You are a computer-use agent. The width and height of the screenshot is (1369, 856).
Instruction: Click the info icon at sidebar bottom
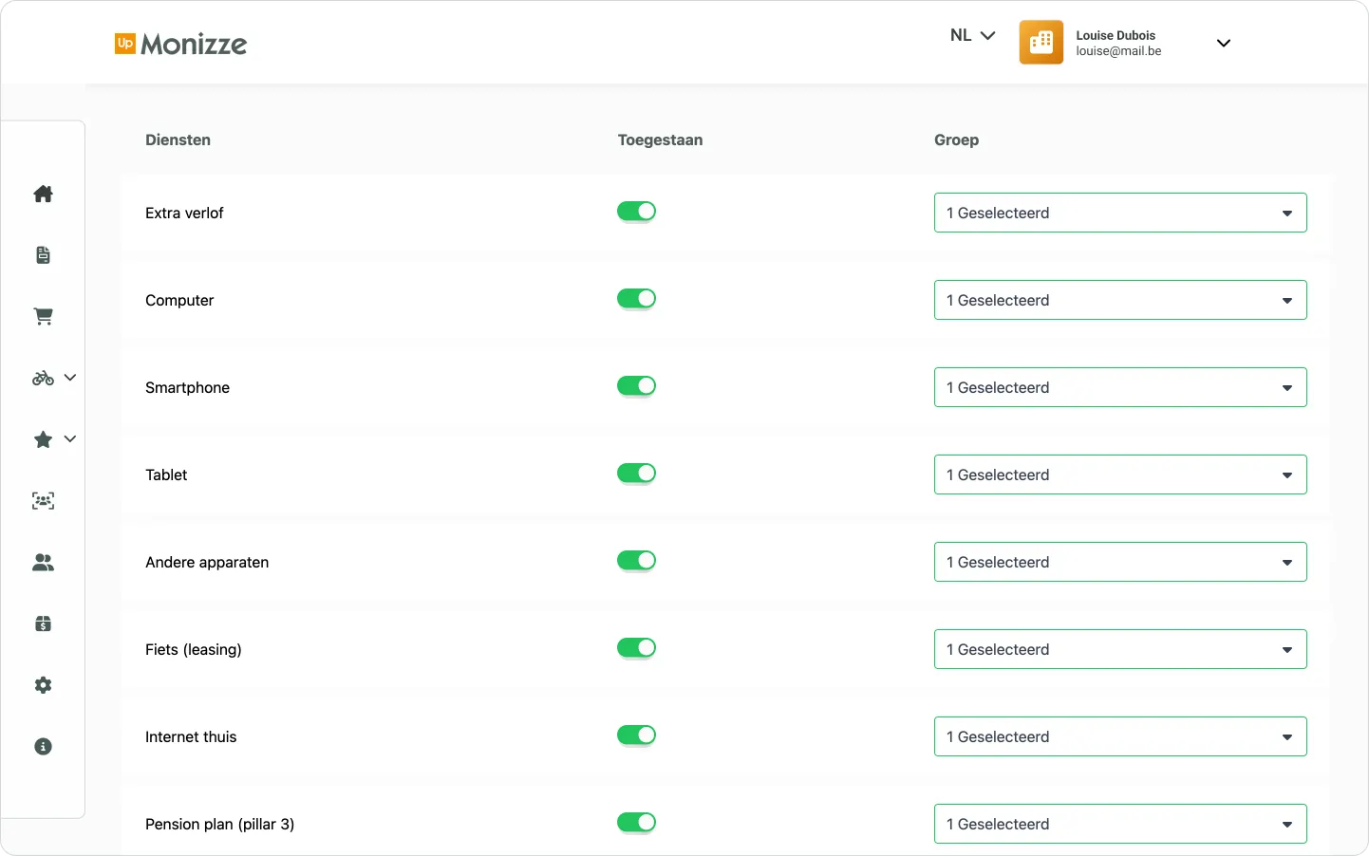pyautogui.click(x=43, y=747)
